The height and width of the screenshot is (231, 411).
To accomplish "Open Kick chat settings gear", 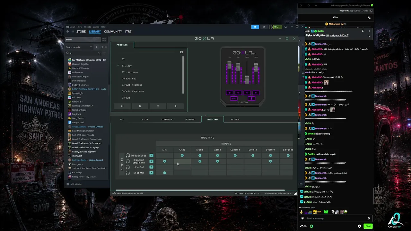I will (x=359, y=226).
